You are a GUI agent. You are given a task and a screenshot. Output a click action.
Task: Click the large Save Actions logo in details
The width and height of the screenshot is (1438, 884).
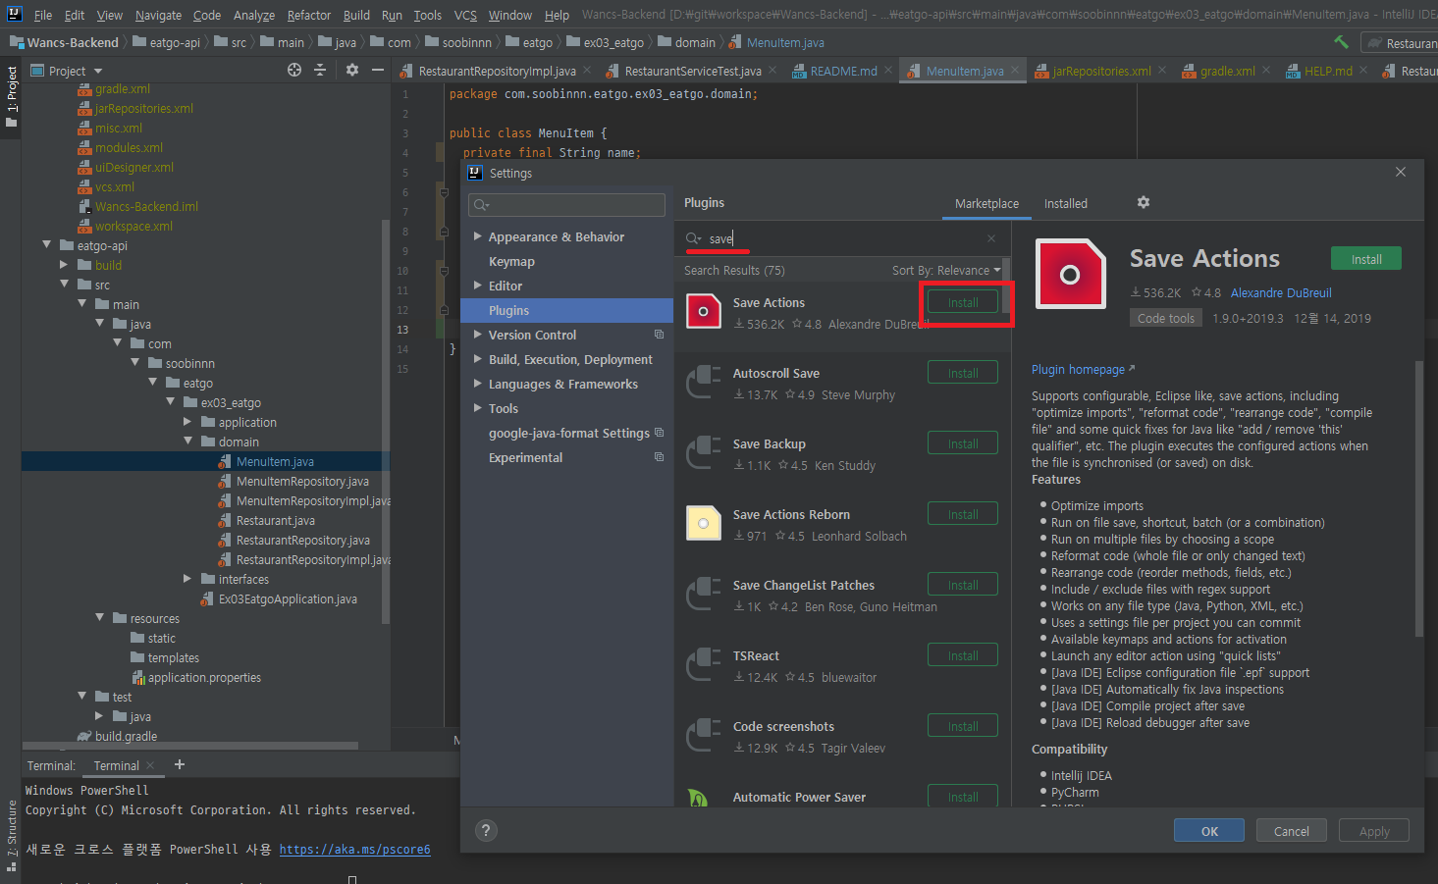(x=1070, y=274)
